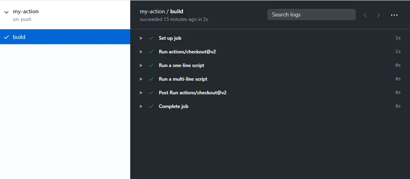Expand the Post Run actions/checkout@v2 step
The image size is (410, 179).
141,93
